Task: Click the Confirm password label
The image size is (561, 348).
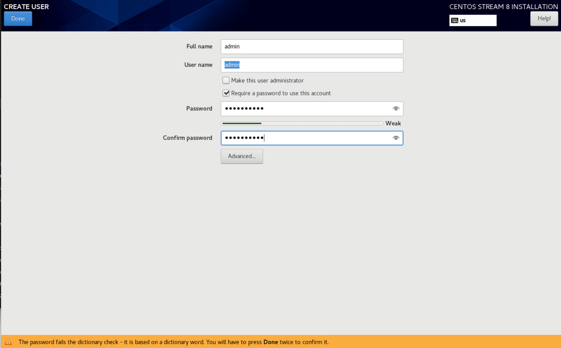Action: (x=188, y=138)
